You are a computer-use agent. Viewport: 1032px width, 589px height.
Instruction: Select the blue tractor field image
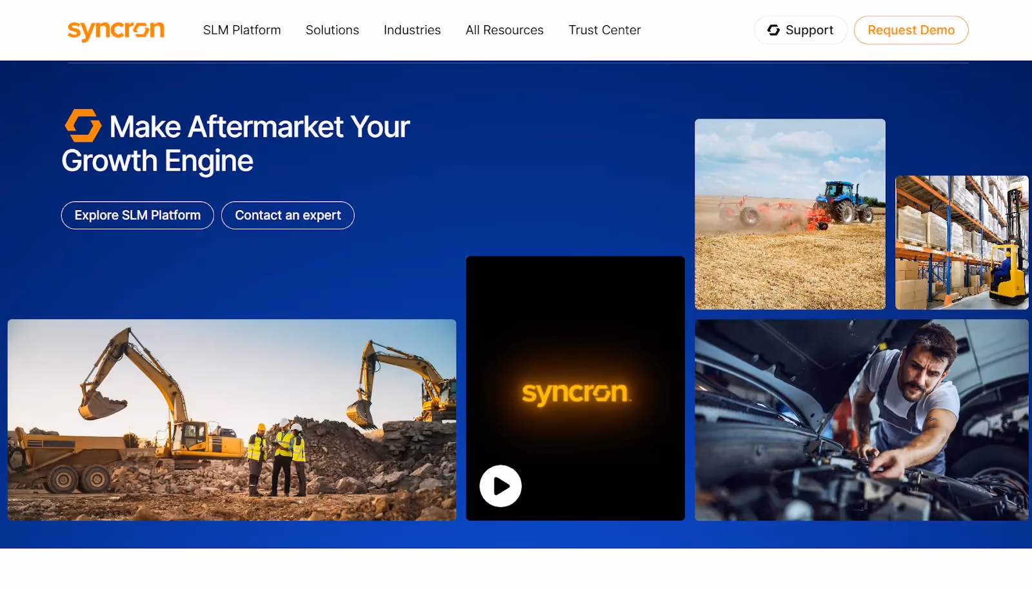[x=790, y=214]
